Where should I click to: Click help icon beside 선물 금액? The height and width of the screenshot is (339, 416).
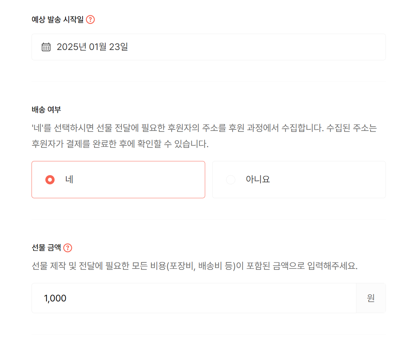68,248
